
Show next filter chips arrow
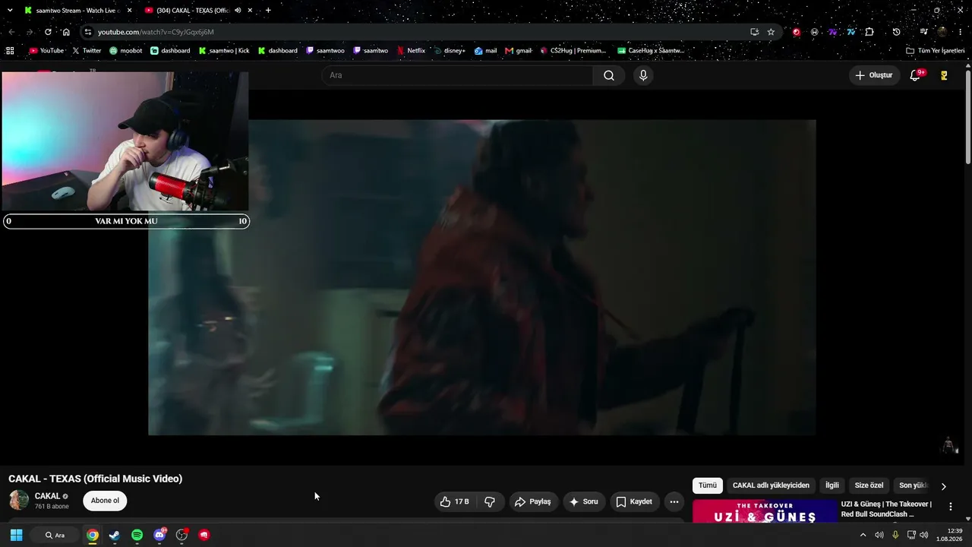[943, 486]
